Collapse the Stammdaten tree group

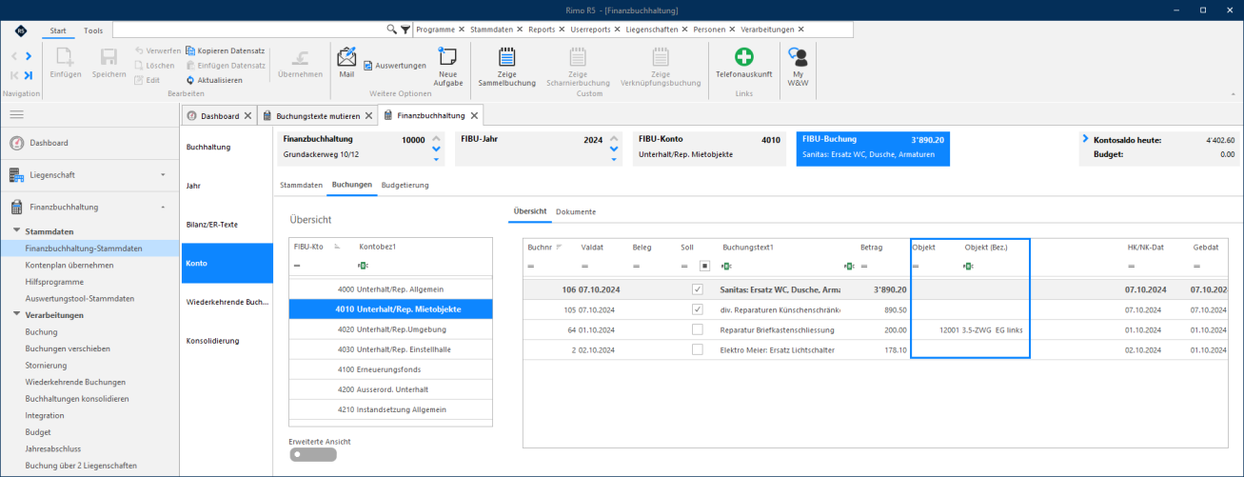[16, 231]
